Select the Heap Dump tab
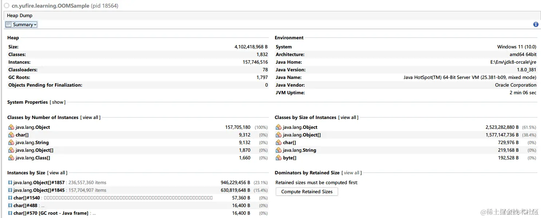 point(20,15)
